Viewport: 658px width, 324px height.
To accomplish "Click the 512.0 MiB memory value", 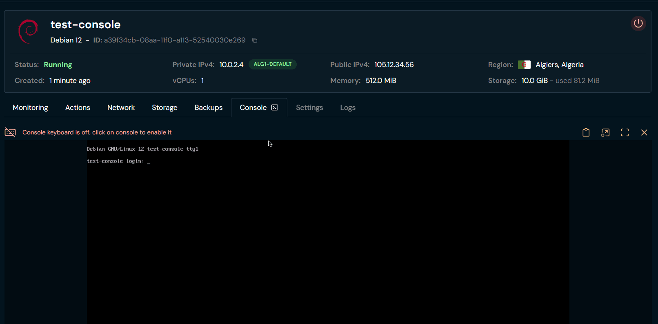I will pyautogui.click(x=381, y=80).
